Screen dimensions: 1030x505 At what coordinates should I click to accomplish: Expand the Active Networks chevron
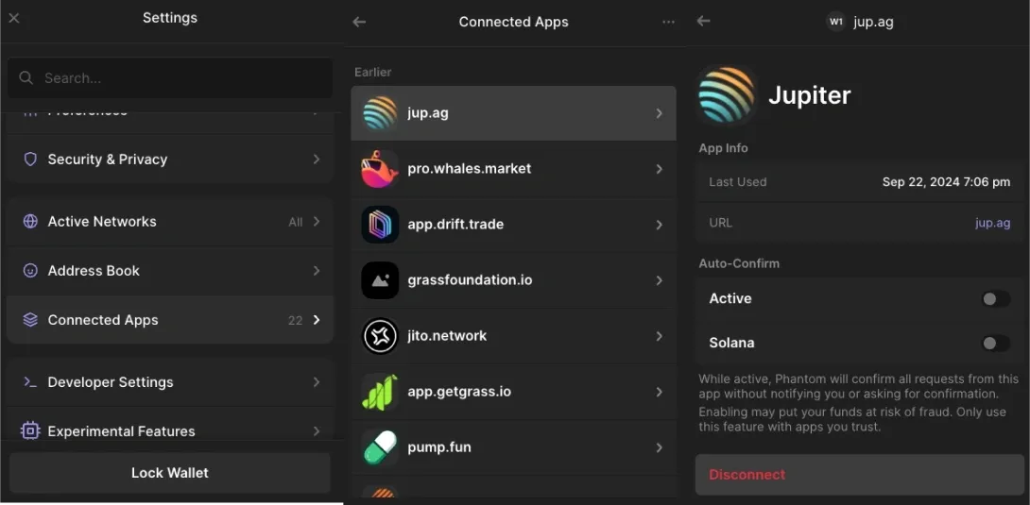click(317, 222)
